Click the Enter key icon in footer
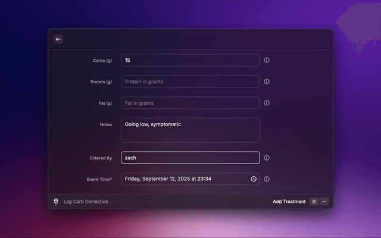Screen dimensions: 381x238 click(324, 202)
